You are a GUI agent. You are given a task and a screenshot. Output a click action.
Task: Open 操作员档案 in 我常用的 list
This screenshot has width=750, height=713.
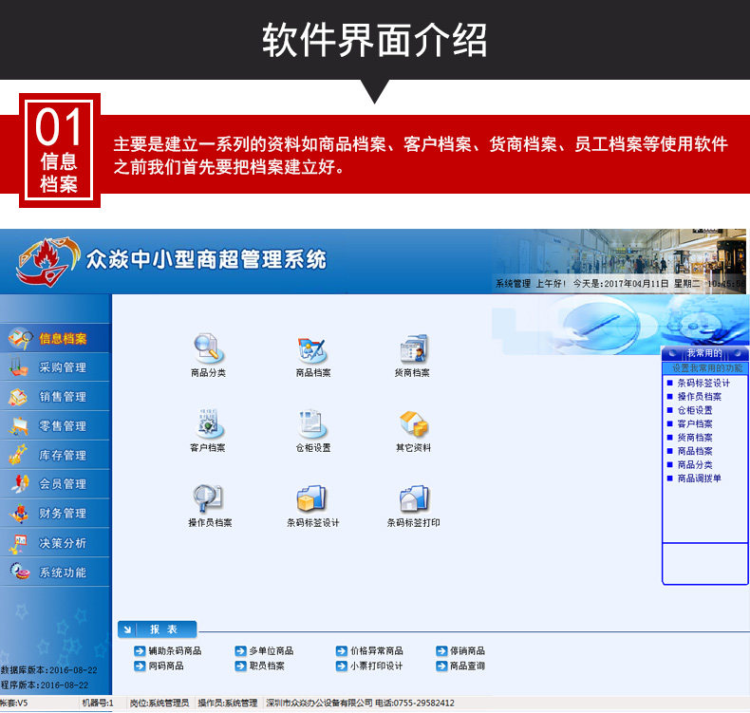(700, 397)
